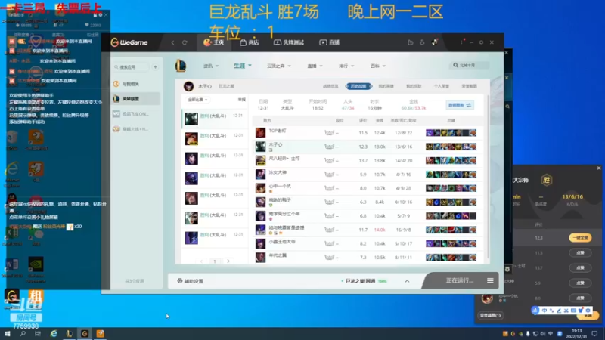
Task: Click the 14.0k gold value
Action: coord(380,230)
